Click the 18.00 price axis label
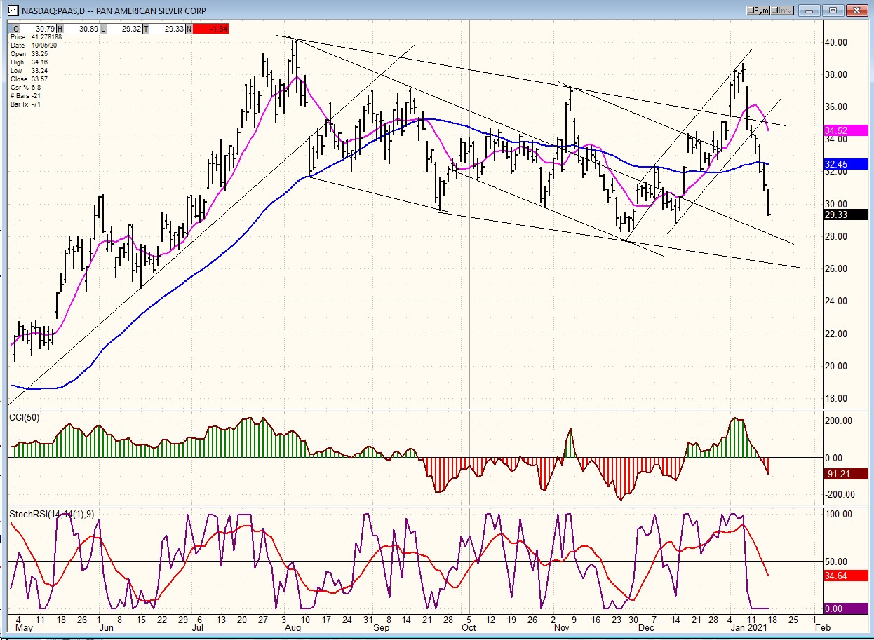 click(x=838, y=398)
